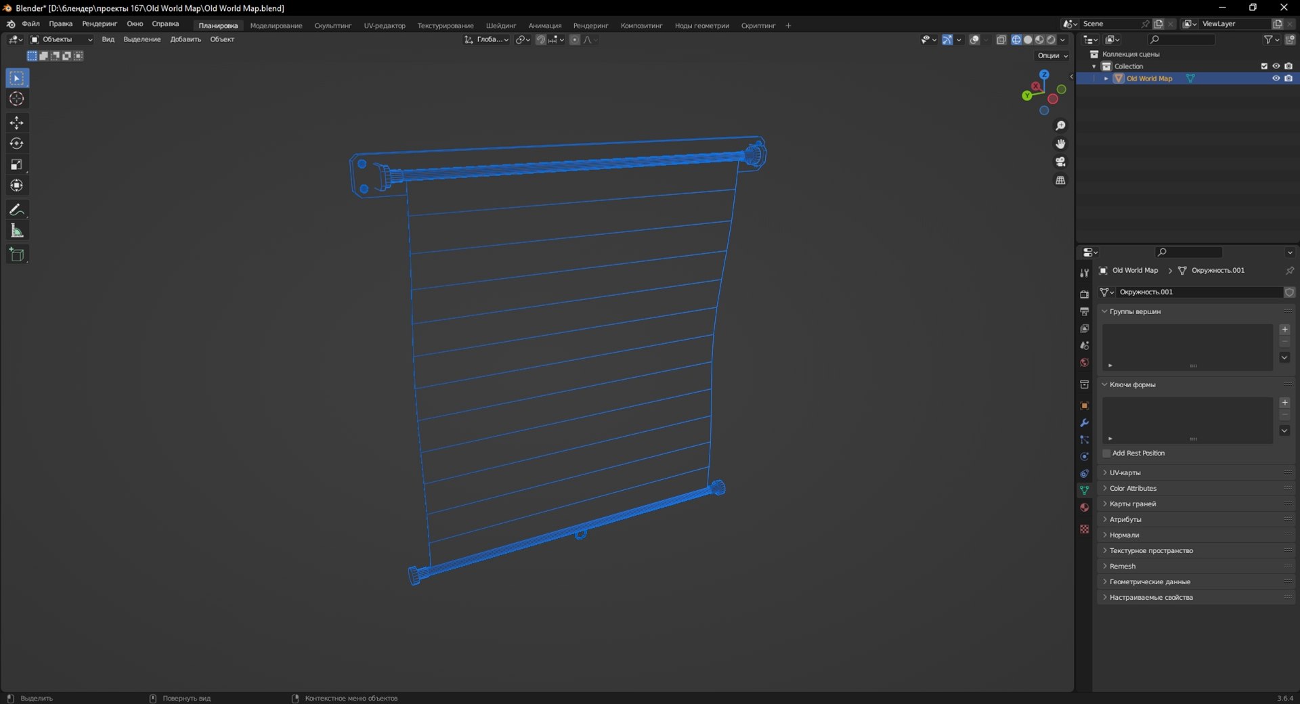Open the Object properties tab
The height and width of the screenshot is (704, 1300).
pos(1084,406)
